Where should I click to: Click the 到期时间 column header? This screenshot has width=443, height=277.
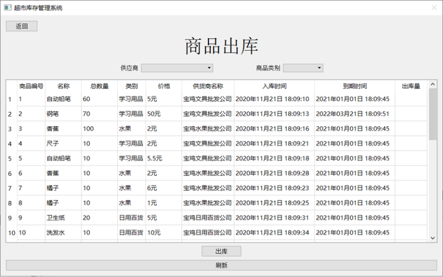pyautogui.click(x=355, y=86)
